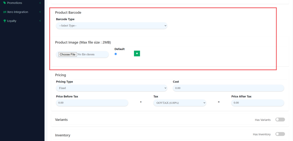Screen dimensions: 293x141
Task: Expand the Xero Integration chevron
Action: 40,12
